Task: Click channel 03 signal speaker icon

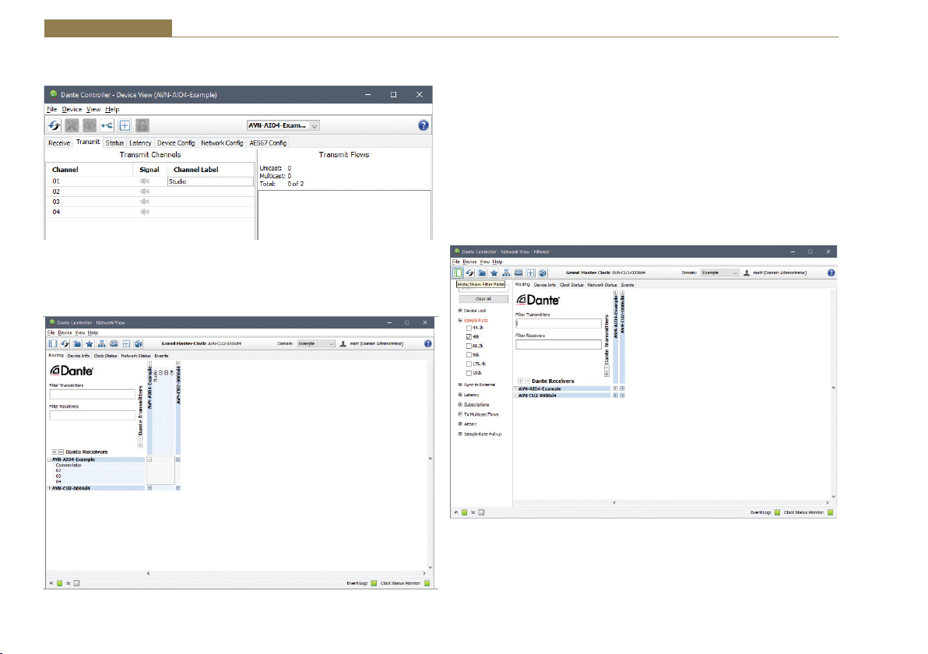Action: tap(144, 202)
